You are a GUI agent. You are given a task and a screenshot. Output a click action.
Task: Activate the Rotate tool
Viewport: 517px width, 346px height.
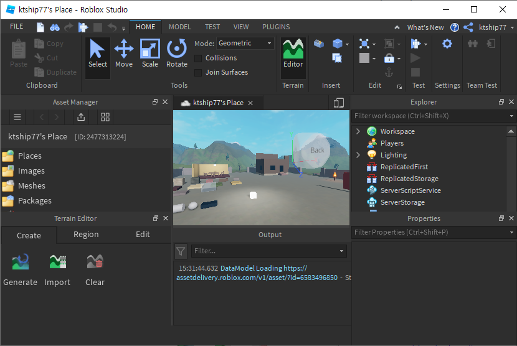[177, 54]
